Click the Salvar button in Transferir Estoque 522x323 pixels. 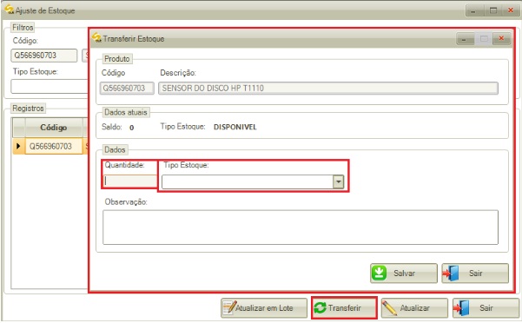click(404, 274)
